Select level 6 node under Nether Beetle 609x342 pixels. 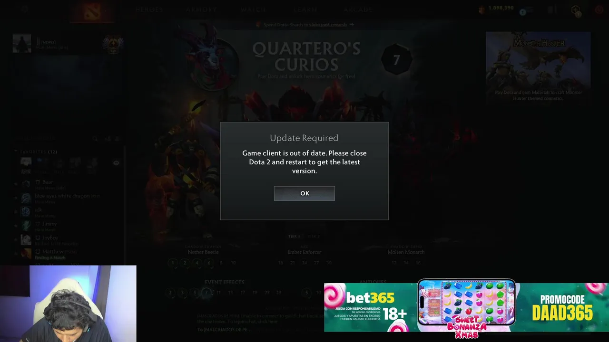pos(209,263)
